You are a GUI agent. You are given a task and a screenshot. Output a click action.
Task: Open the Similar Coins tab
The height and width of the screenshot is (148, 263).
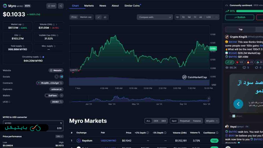pyautogui.click(x=132, y=6)
